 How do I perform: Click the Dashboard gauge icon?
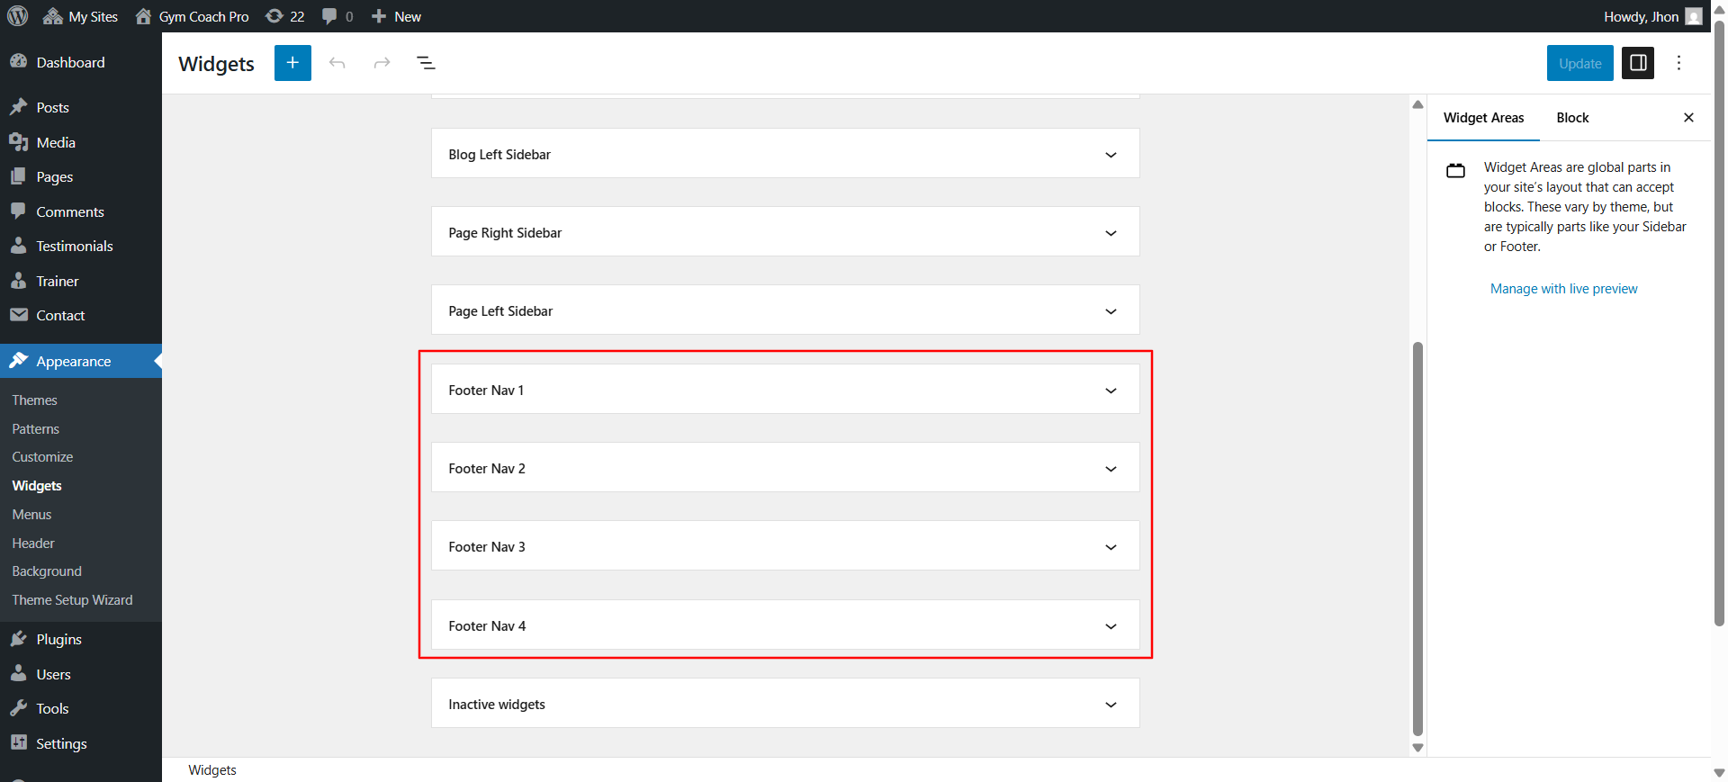18,61
